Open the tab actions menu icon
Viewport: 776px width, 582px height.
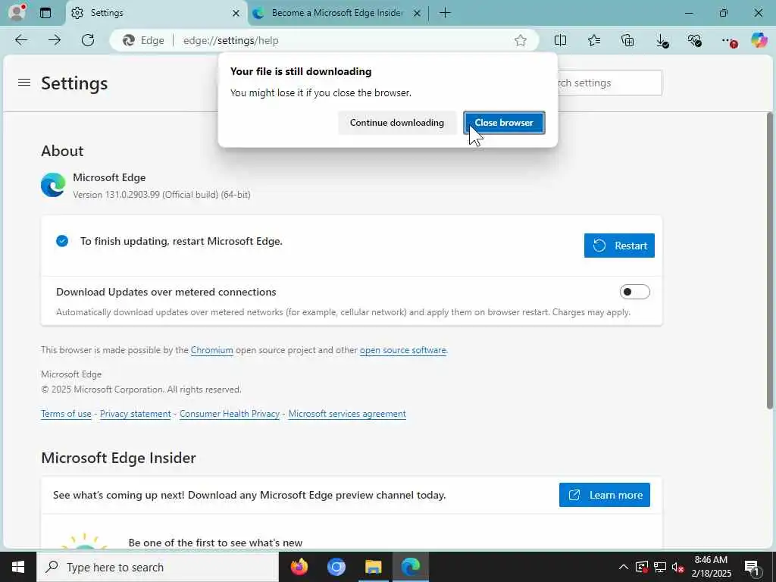pos(45,13)
